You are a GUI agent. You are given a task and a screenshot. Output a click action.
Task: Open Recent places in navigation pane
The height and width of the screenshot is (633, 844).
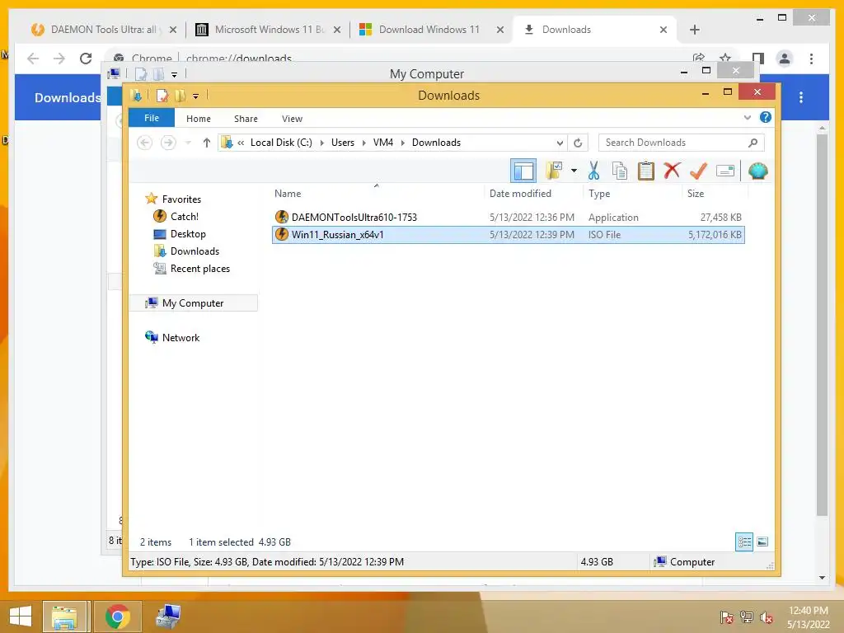tap(200, 268)
